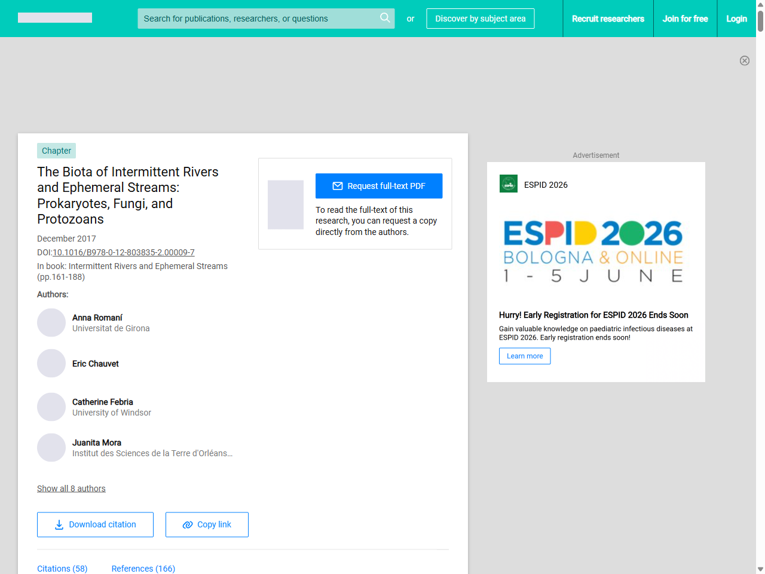Open the DOI link 10.1016/B978-0-12-803835-2.00009-7
This screenshot has height=574, width=765.
pyautogui.click(x=124, y=252)
